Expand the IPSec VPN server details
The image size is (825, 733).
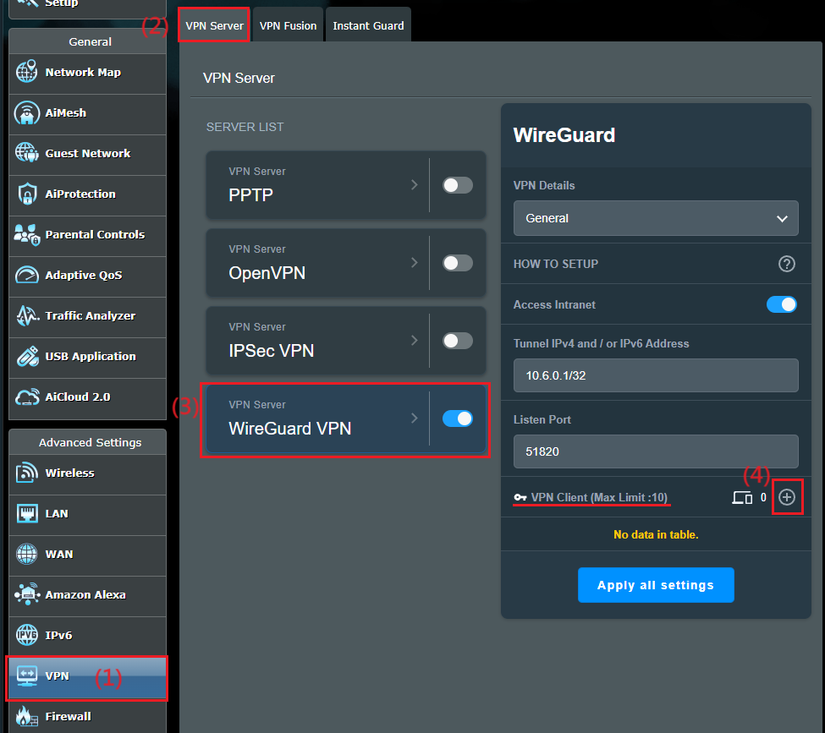coord(414,340)
